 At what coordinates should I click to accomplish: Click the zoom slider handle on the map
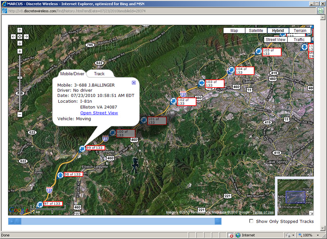[x=20, y=78]
